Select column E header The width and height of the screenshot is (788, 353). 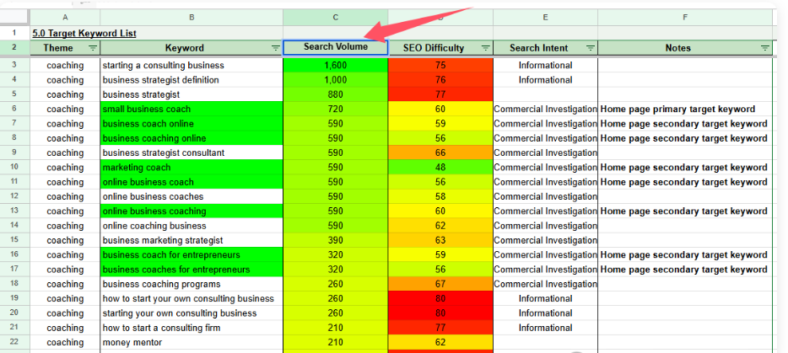pos(545,17)
